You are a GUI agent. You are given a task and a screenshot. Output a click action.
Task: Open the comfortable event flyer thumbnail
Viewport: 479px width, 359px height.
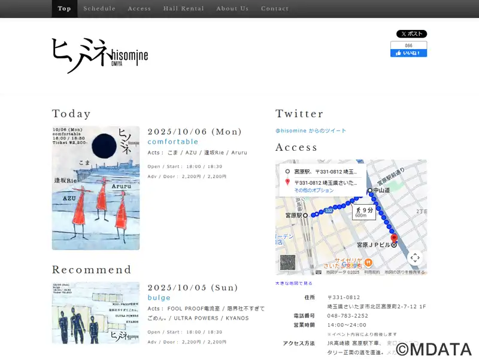coord(96,188)
